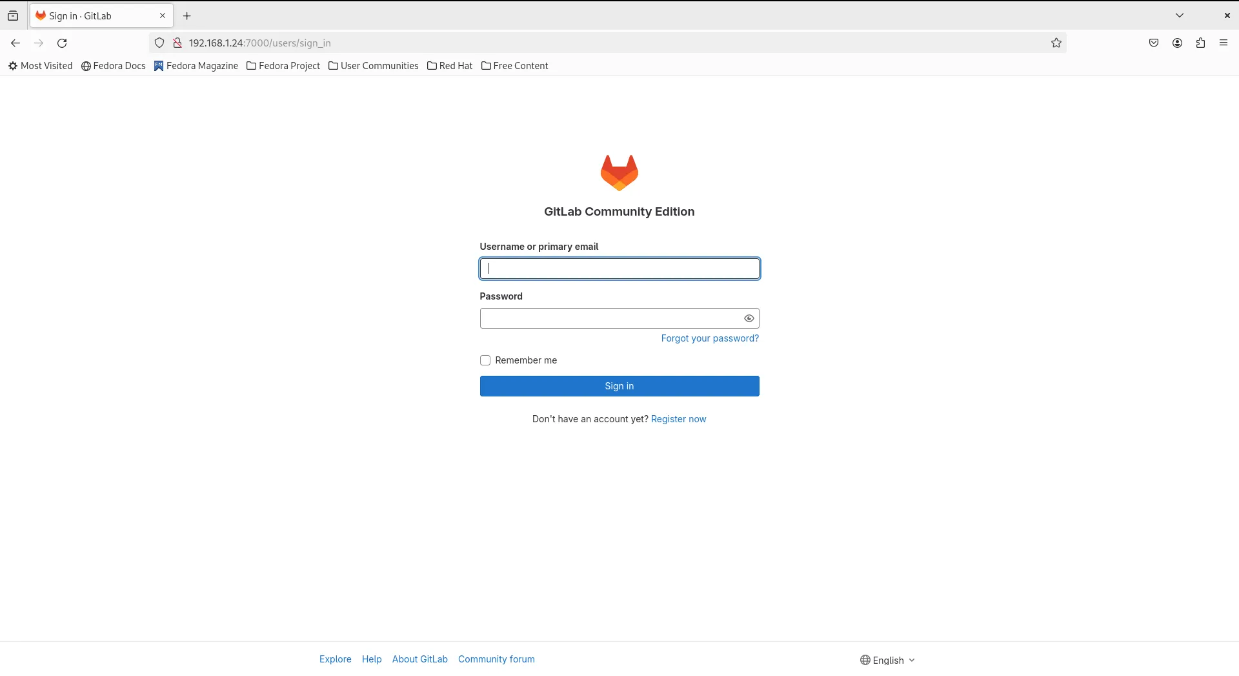Image resolution: width=1239 pixels, height=676 pixels.
Task: Open the Fedora Magazine bookmark
Action: point(196,66)
